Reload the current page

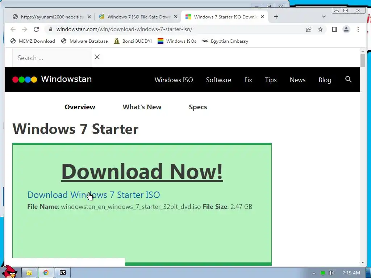36,29
